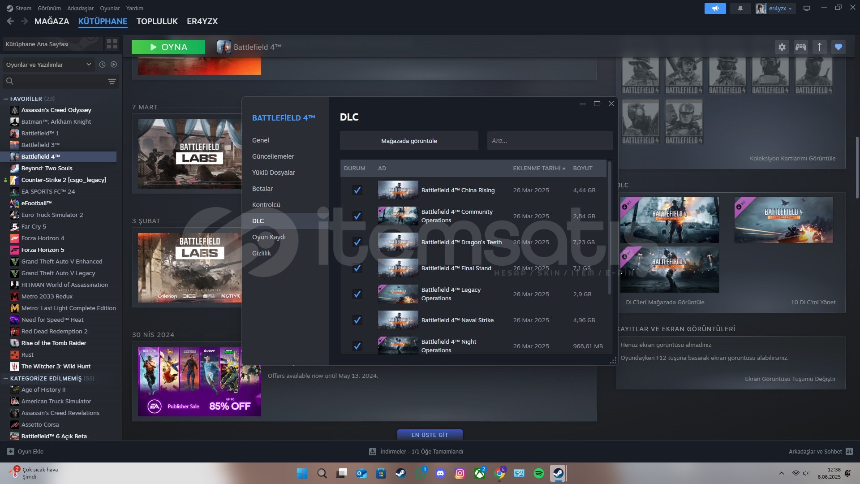The width and height of the screenshot is (860, 484).
Task: Click Add Game plus icon
Action: [x=11, y=451]
